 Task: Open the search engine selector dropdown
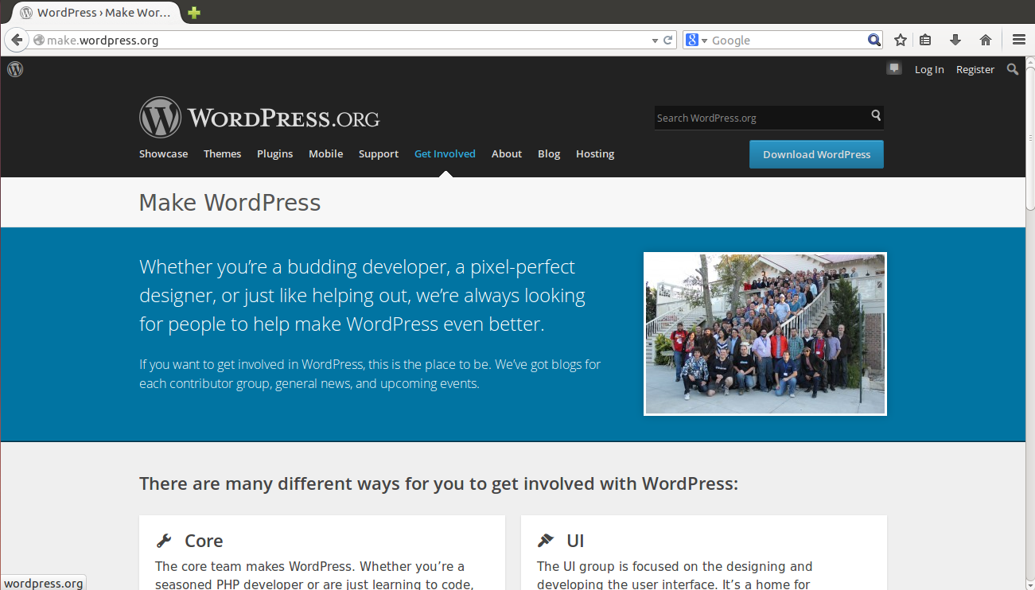point(697,40)
